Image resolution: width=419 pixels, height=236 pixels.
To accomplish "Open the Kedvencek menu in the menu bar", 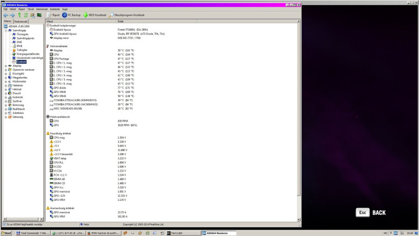I will 42,9.
